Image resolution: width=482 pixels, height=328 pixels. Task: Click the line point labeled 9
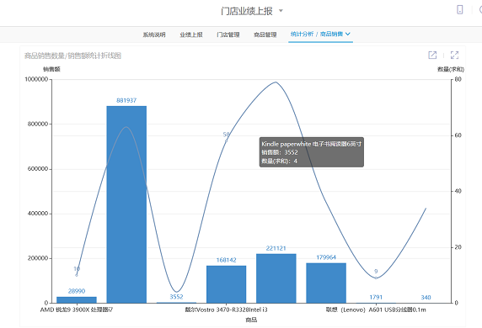pos(376,278)
